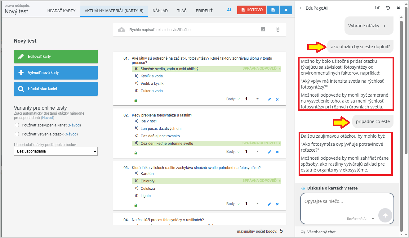The height and width of the screenshot is (238, 409).
Task: Select answer 'Kyslík a voda' in question 01
Action: pyautogui.click(x=152, y=76)
